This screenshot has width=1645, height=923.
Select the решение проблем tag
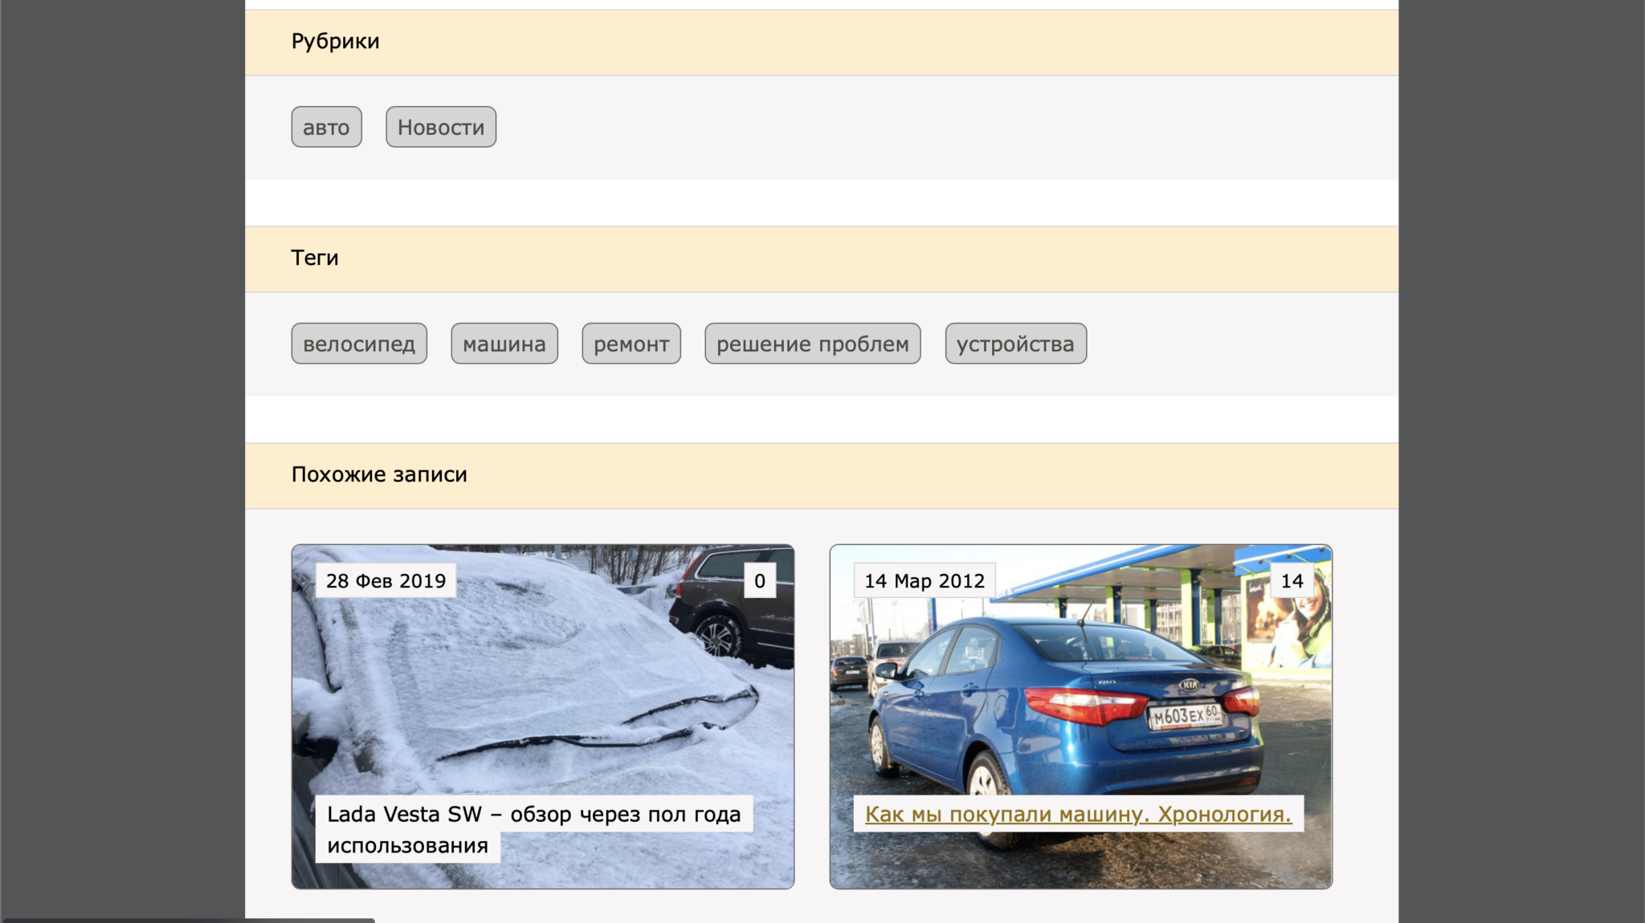[x=813, y=344]
